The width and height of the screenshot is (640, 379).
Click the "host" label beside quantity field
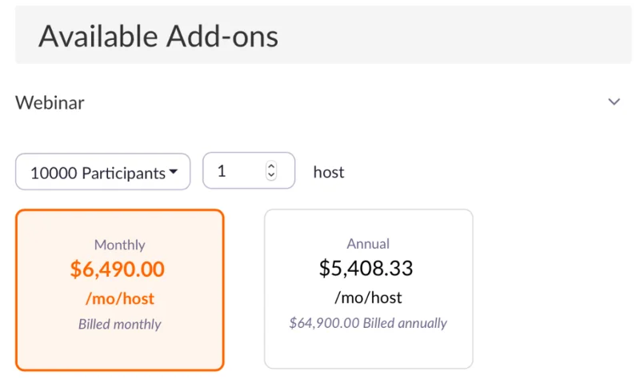click(329, 172)
